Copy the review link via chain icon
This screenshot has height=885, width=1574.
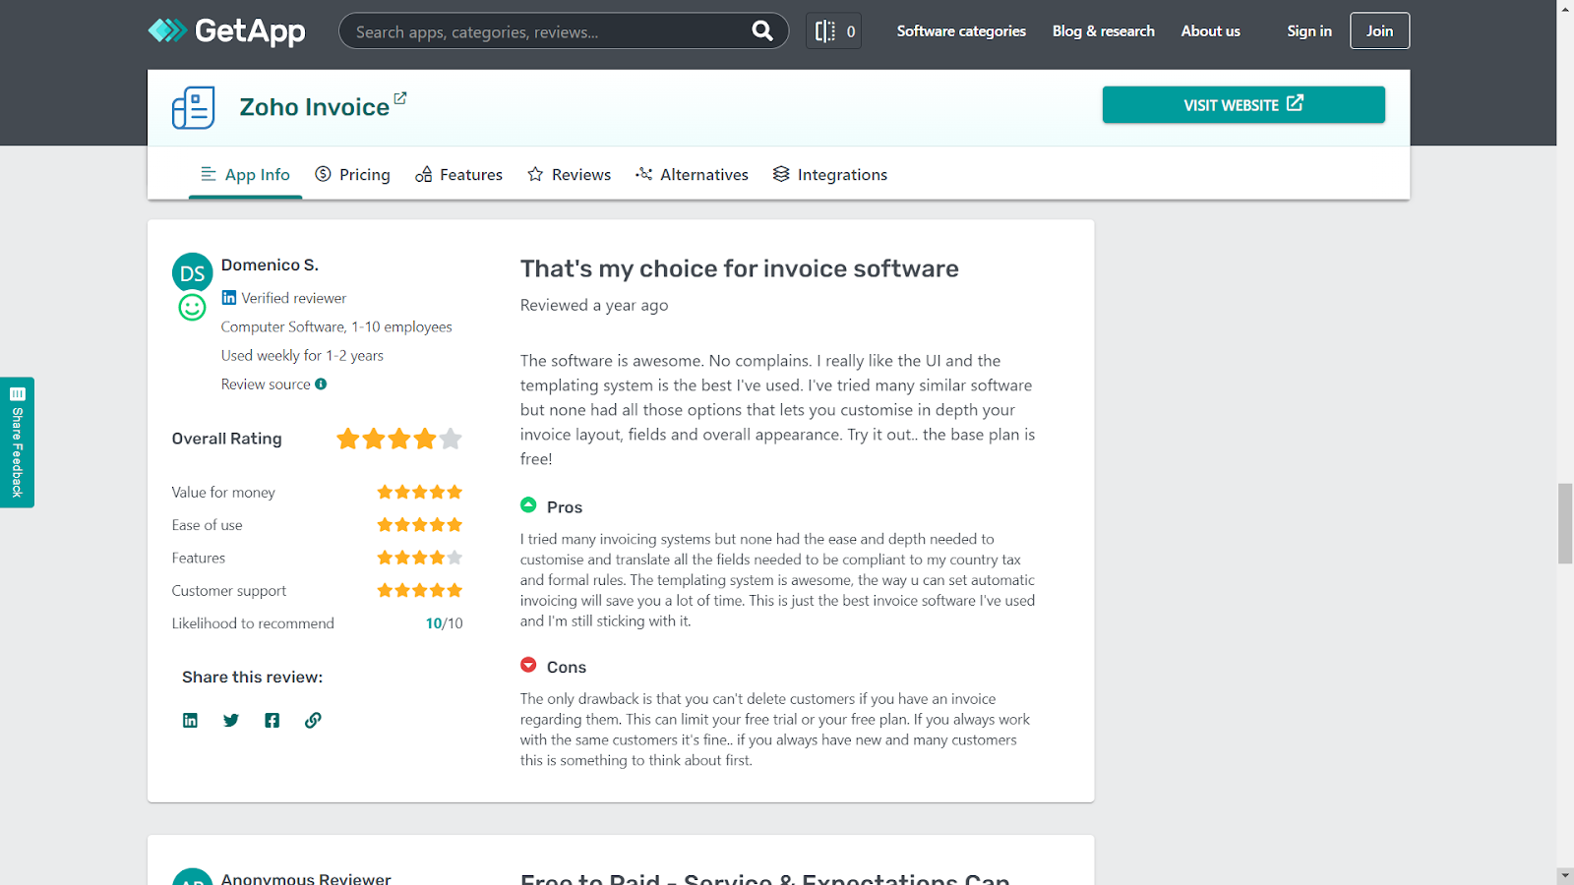pyautogui.click(x=313, y=721)
